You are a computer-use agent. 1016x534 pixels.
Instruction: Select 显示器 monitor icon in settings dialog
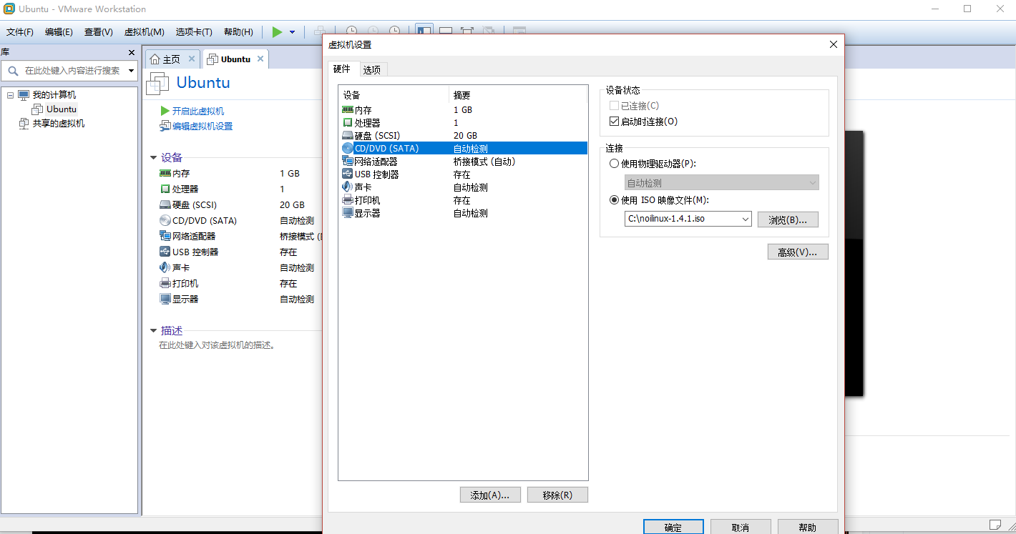(x=348, y=213)
